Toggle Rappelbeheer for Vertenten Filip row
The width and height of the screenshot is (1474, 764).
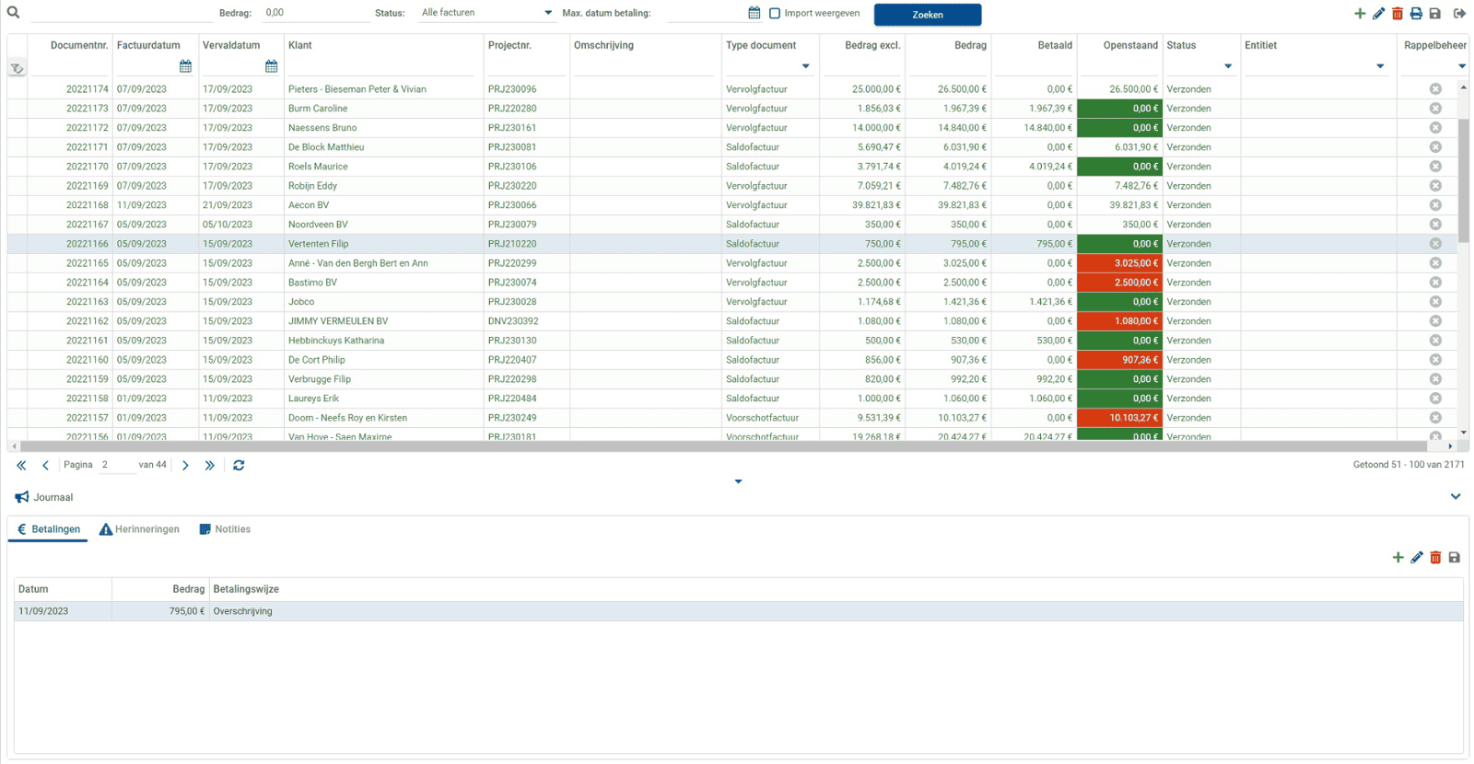click(1435, 244)
